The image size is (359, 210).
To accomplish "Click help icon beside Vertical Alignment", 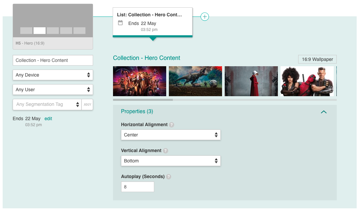I will (x=165, y=151).
